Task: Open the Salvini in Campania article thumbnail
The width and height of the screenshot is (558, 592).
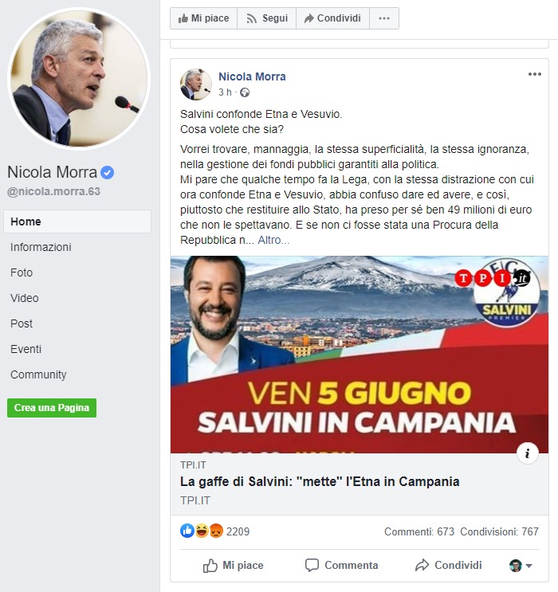Action: [x=360, y=355]
